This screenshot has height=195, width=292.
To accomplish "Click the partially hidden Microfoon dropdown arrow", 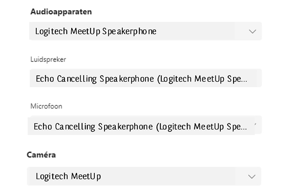I will [256, 124].
